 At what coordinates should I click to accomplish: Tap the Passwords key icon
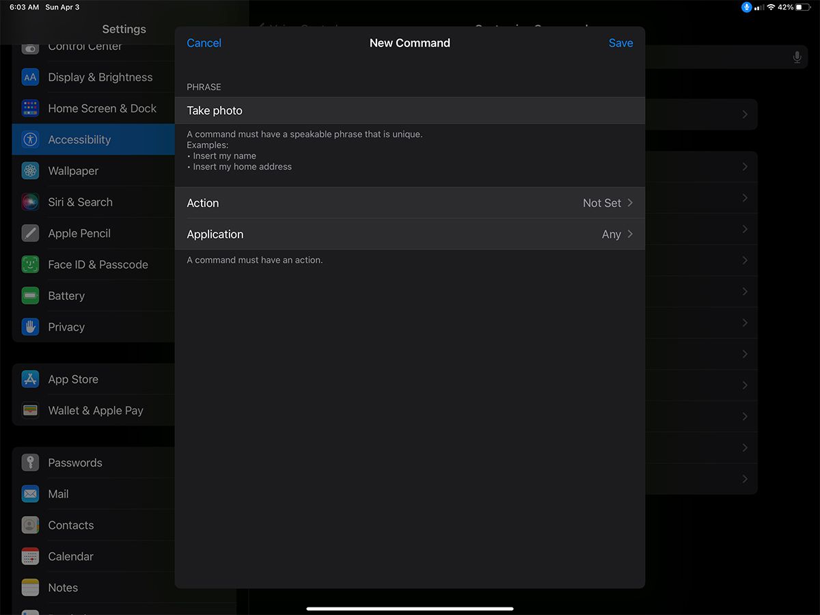click(x=30, y=463)
